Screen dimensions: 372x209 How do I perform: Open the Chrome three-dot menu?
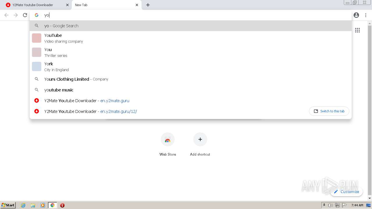coord(366,15)
